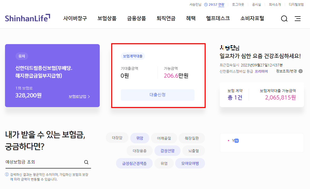The image size is (310, 189).
Task: Click the 328,200원 premium amount
Action: pyautogui.click(x=28, y=96)
